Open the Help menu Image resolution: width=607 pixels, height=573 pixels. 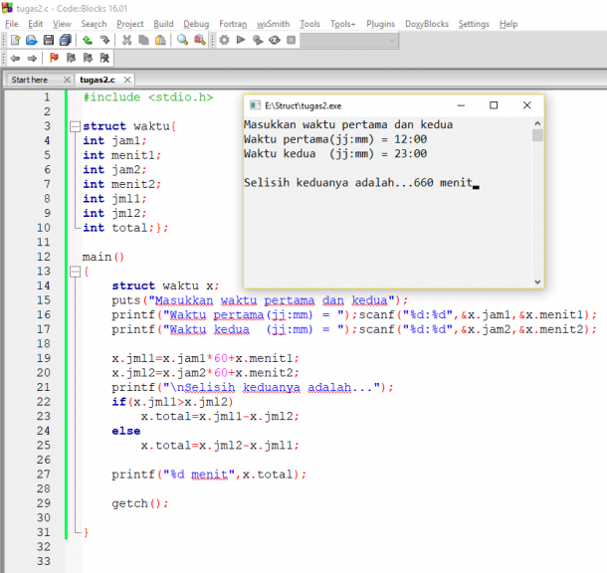(x=508, y=24)
